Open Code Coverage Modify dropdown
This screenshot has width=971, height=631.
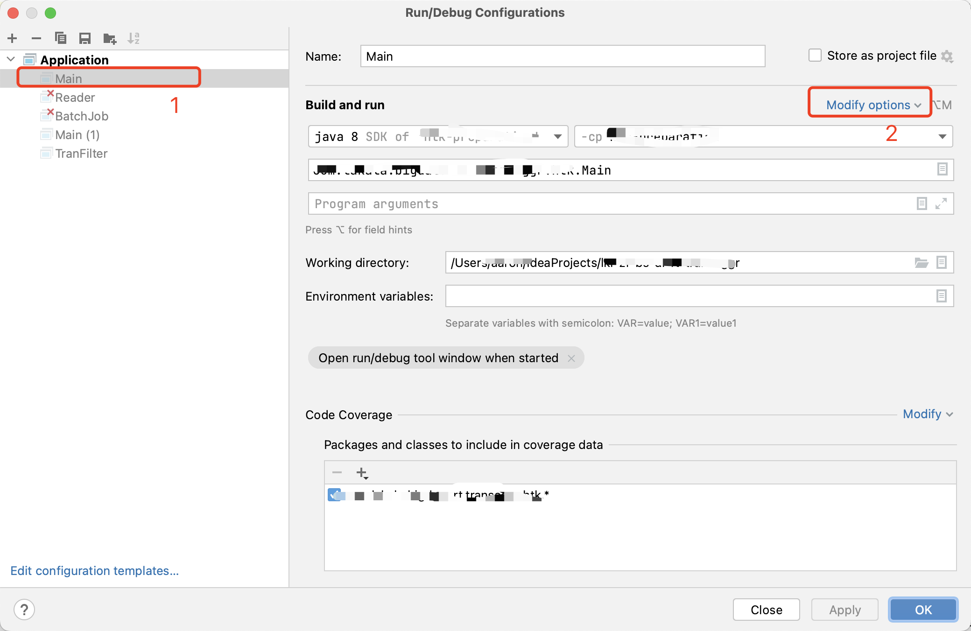928,414
